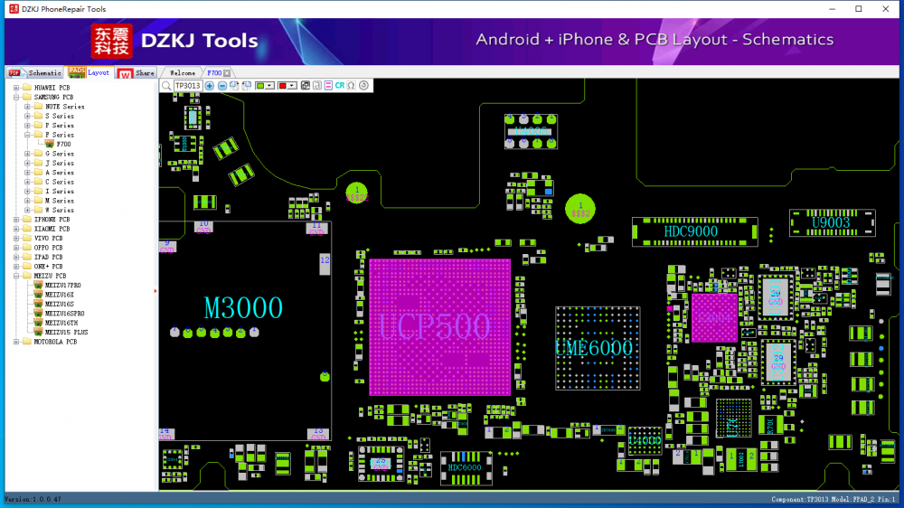Viewport: 904px width, 508px height.
Task: Open the green color dropdown
Action: coord(271,86)
